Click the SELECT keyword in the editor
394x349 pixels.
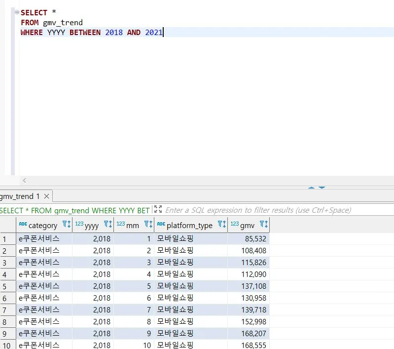[34, 12]
